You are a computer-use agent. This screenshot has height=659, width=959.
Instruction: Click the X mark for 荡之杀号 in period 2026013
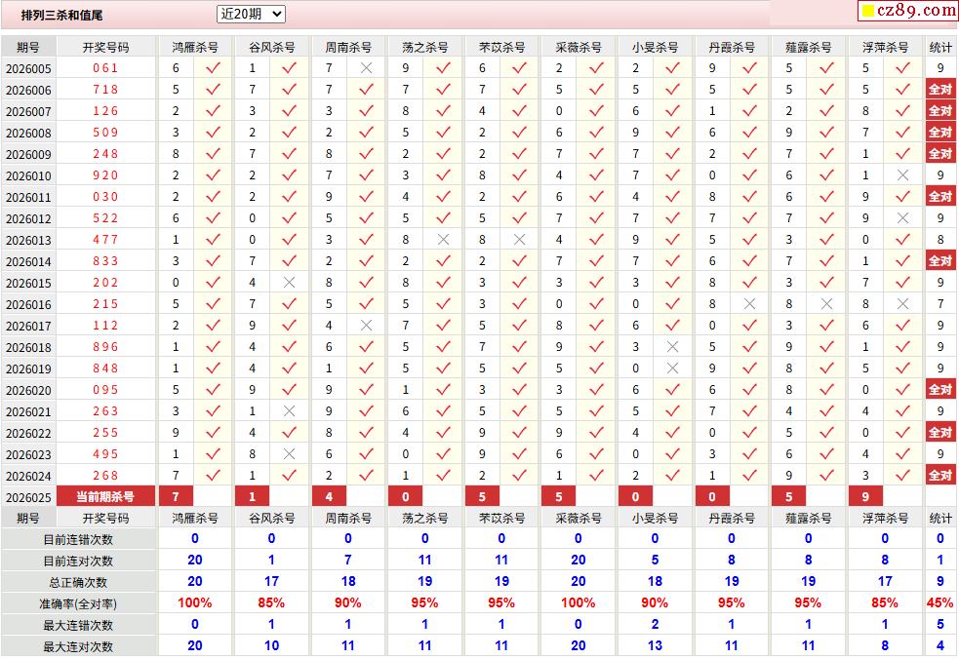pyautogui.click(x=444, y=240)
